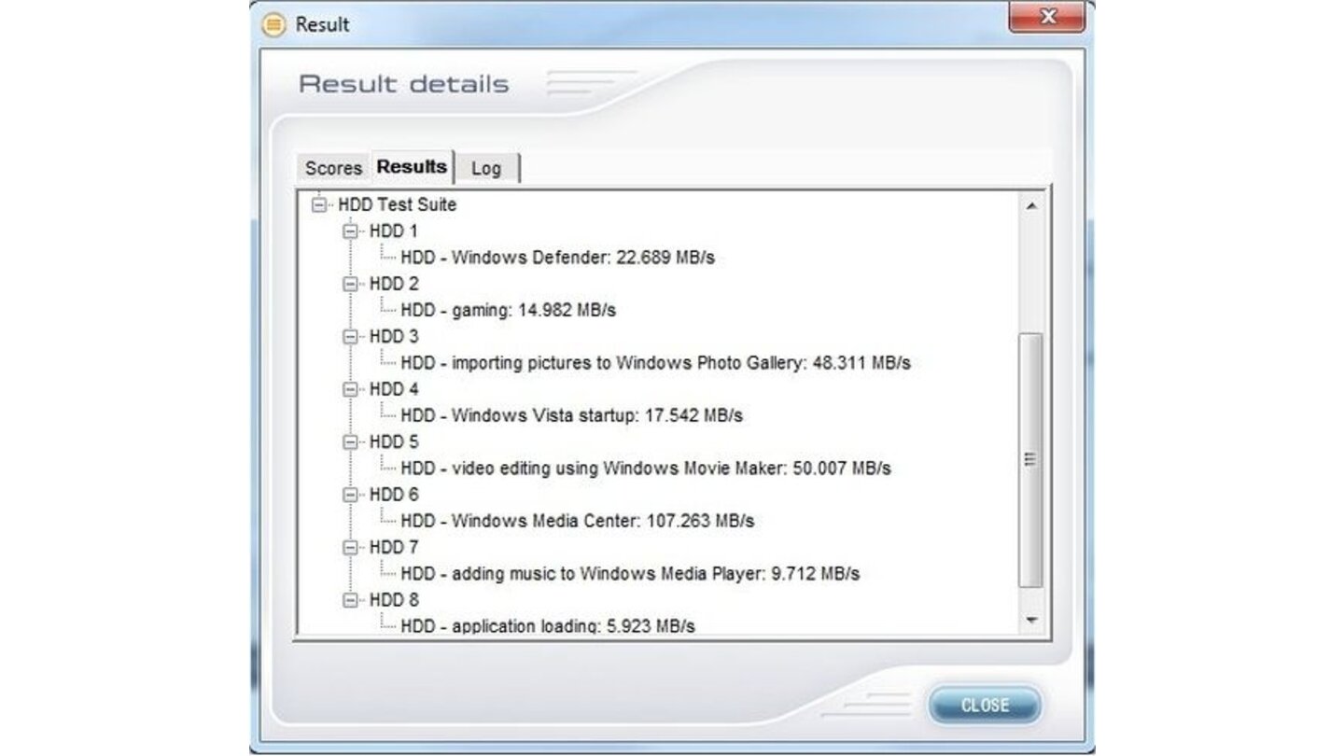Image resolution: width=1344 pixels, height=756 pixels.
Task: Click the Result window title icon
Action: (x=273, y=24)
